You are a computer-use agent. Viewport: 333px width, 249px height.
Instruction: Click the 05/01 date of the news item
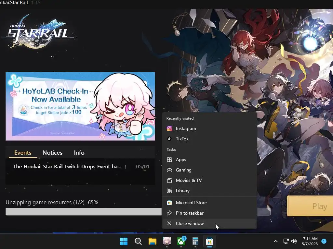click(x=142, y=167)
